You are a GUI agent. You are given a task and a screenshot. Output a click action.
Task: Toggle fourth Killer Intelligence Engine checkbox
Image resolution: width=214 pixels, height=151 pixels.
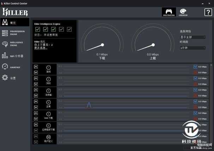click(61, 29)
